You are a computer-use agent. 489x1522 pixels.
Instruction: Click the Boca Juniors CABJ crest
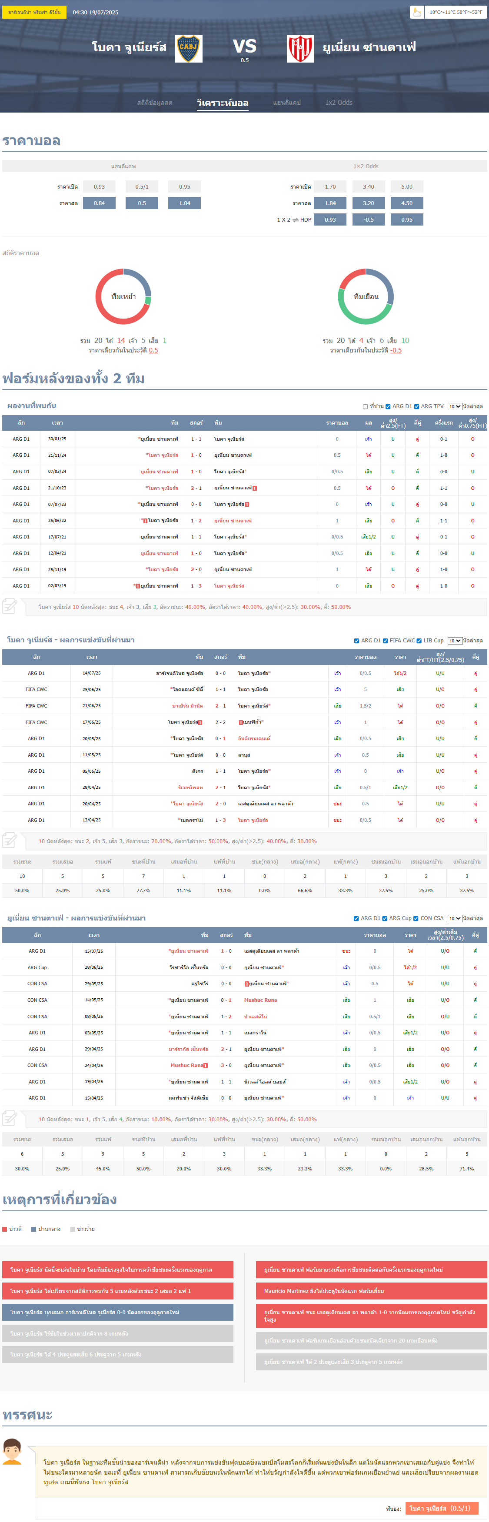click(189, 48)
